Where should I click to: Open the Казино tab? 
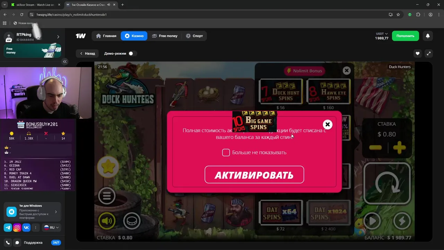134,36
